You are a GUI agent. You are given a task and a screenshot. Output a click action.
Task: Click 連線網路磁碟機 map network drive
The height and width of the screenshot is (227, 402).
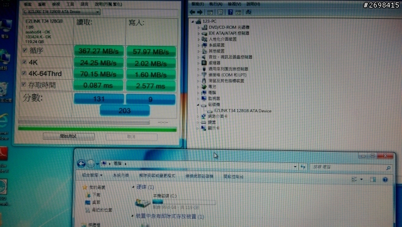(199, 176)
